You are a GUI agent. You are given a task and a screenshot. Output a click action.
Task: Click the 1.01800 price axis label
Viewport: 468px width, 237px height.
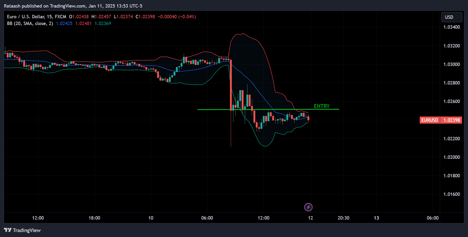coord(452,176)
